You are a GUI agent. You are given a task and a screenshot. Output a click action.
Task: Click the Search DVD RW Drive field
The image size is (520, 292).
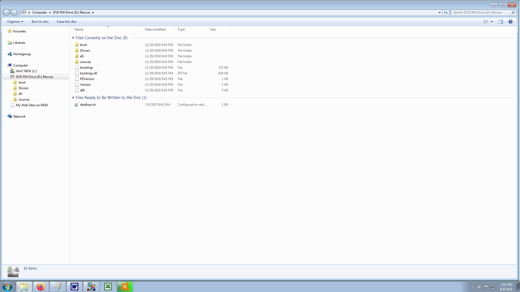tap(481, 12)
